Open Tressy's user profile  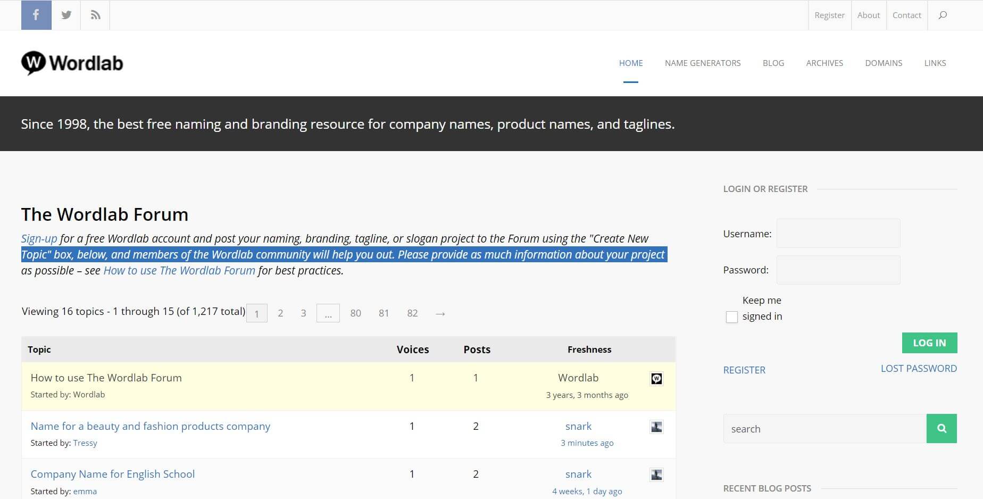point(85,443)
